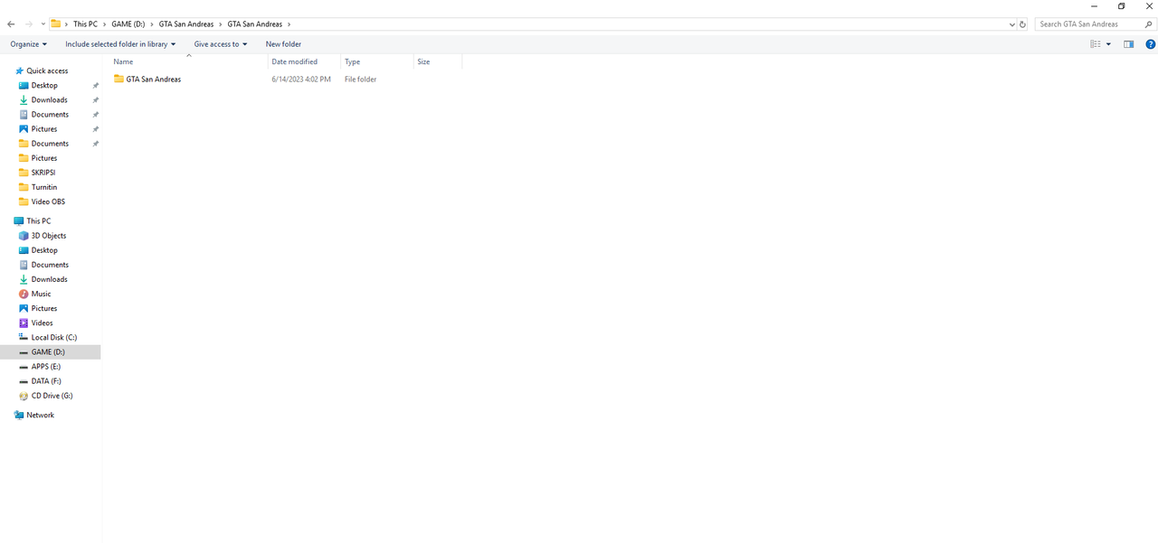The width and height of the screenshot is (1158, 543).
Task: Open pinned Downloads under Quick access
Action: point(49,99)
